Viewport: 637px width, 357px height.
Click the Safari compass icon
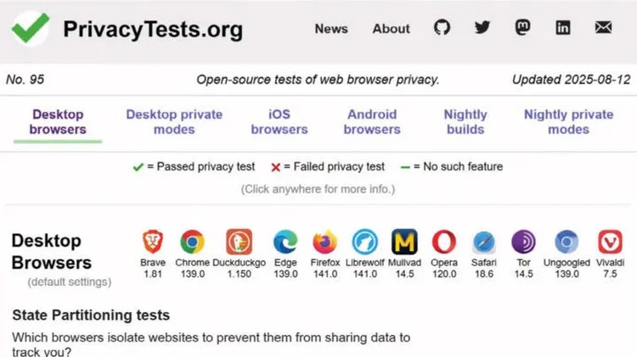coord(484,243)
